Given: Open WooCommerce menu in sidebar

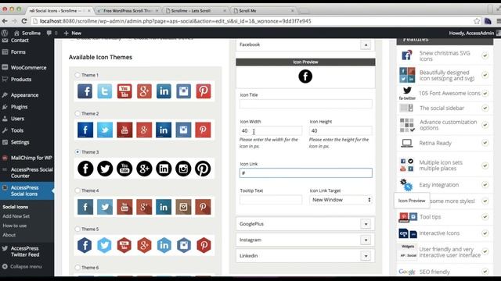Looking at the screenshot, I should [x=27, y=68].
